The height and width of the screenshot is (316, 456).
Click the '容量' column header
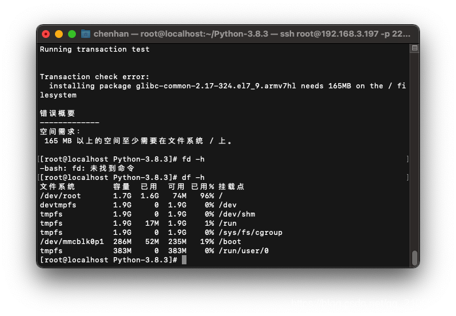122,186
